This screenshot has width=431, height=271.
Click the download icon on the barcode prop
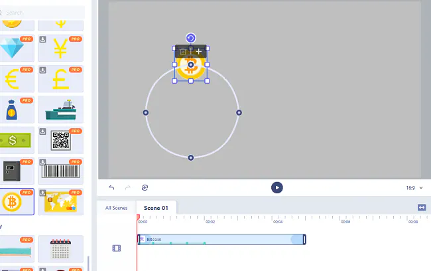(42, 162)
